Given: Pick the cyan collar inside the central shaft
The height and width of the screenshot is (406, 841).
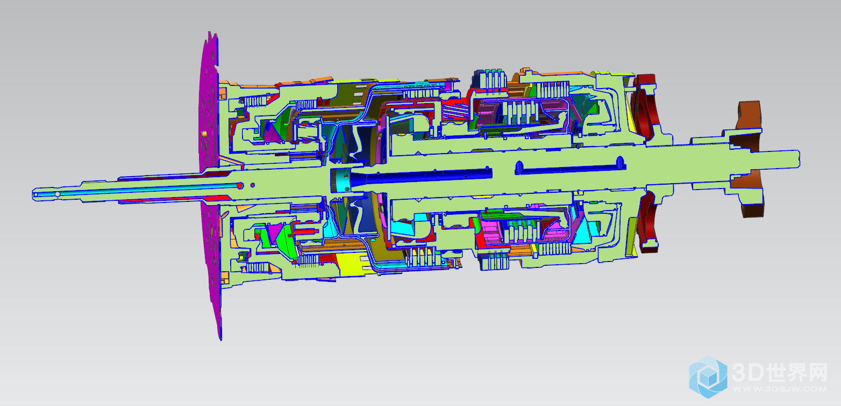Looking at the screenshot, I should [340, 180].
